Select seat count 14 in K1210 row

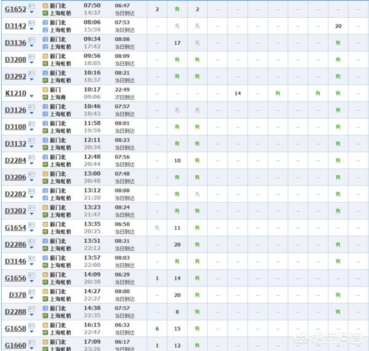click(x=237, y=93)
